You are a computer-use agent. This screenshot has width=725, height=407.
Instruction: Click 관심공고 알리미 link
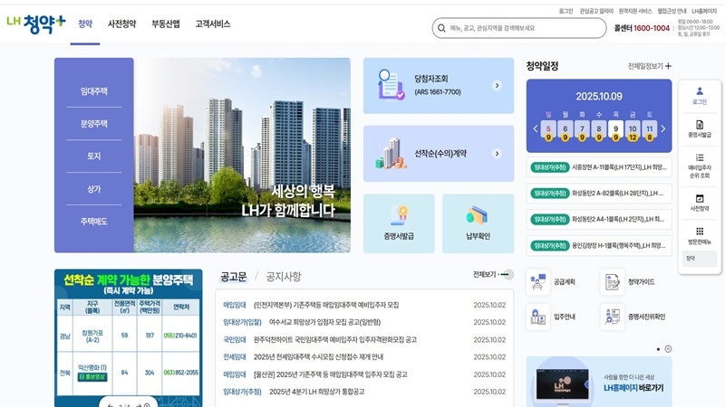tap(596, 11)
